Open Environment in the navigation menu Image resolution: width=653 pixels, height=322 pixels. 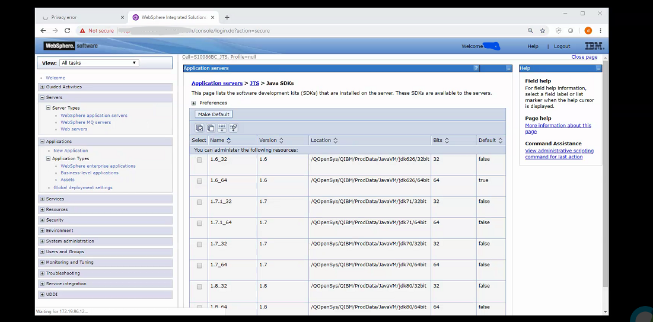tap(59, 230)
